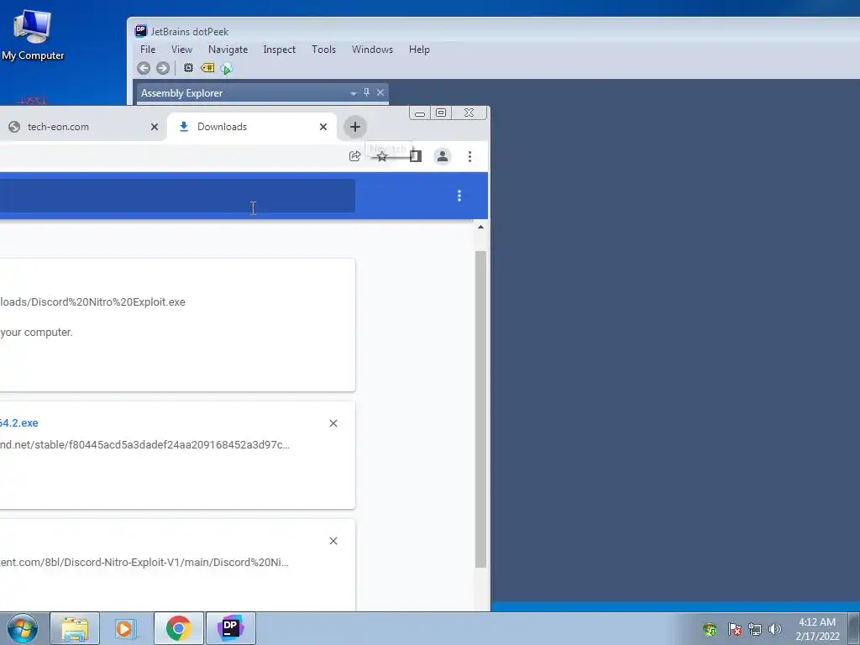The height and width of the screenshot is (645, 860).
Task: Click the green play symbol server icon
Action: pyautogui.click(x=227, y=69)
